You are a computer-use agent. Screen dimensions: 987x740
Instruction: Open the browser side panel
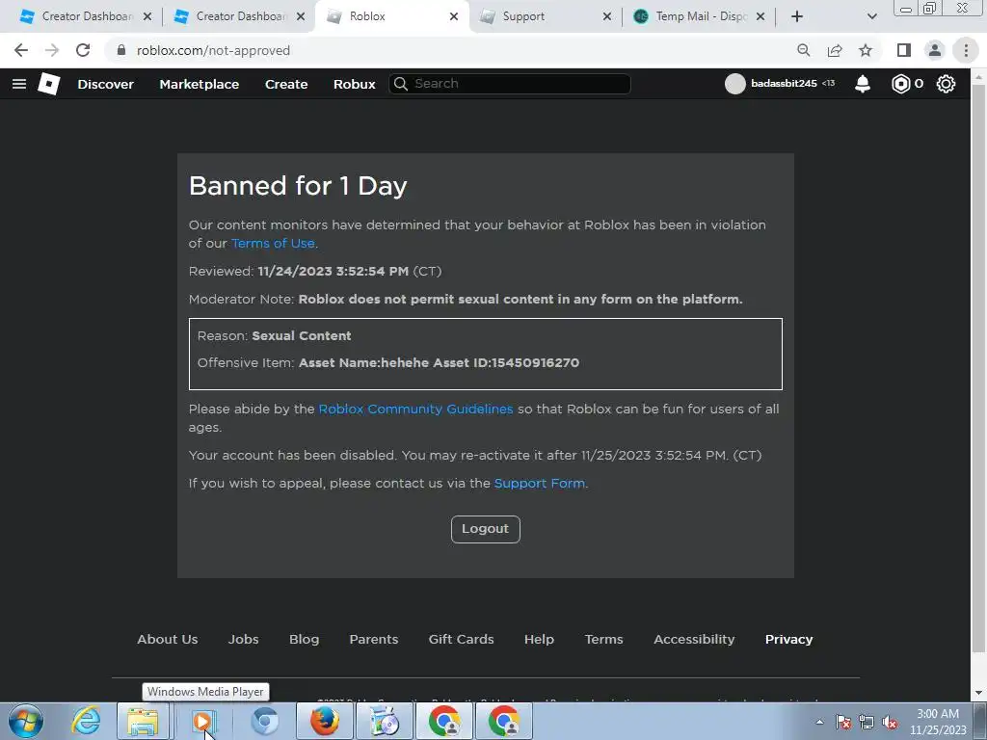[x=903, y=50]
